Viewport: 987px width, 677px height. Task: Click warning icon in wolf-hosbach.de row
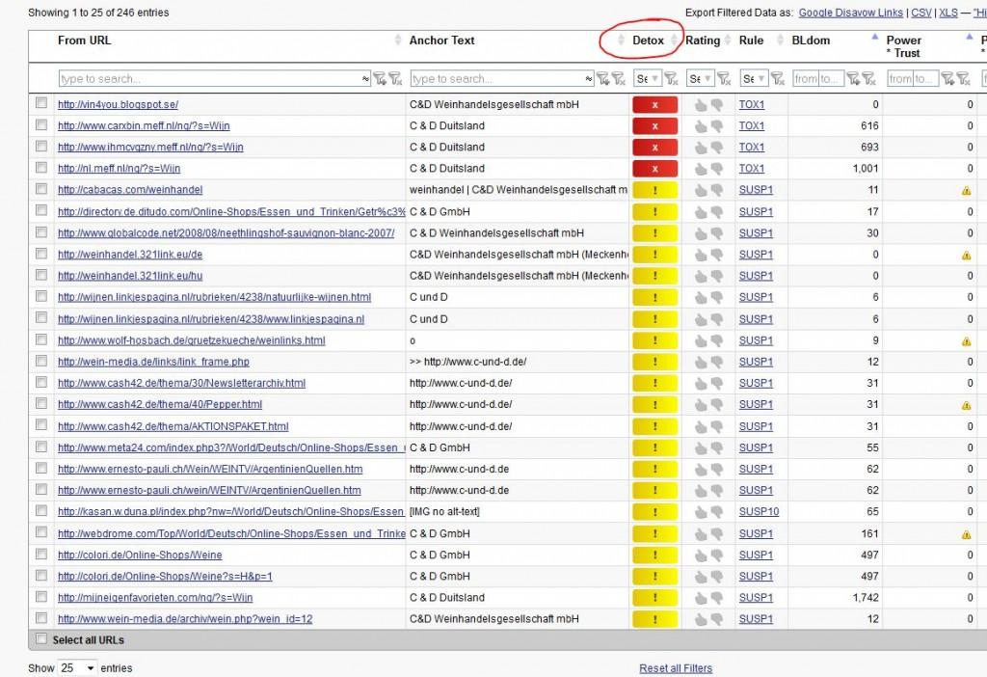click(966, 341)
